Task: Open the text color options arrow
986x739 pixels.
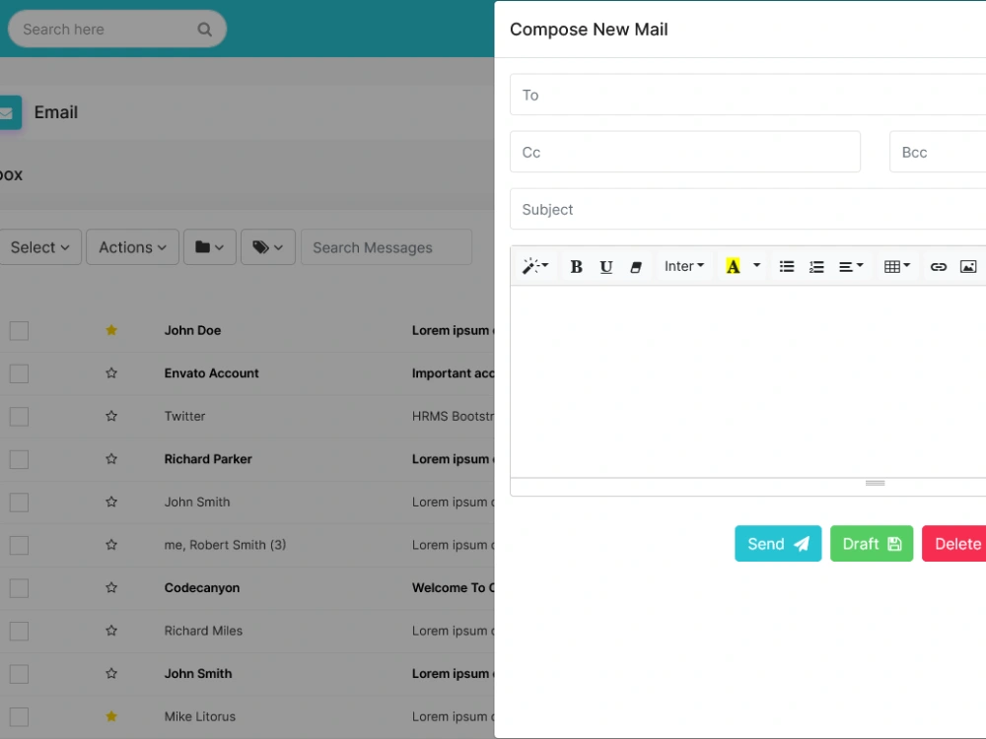Action: [756, 266]
